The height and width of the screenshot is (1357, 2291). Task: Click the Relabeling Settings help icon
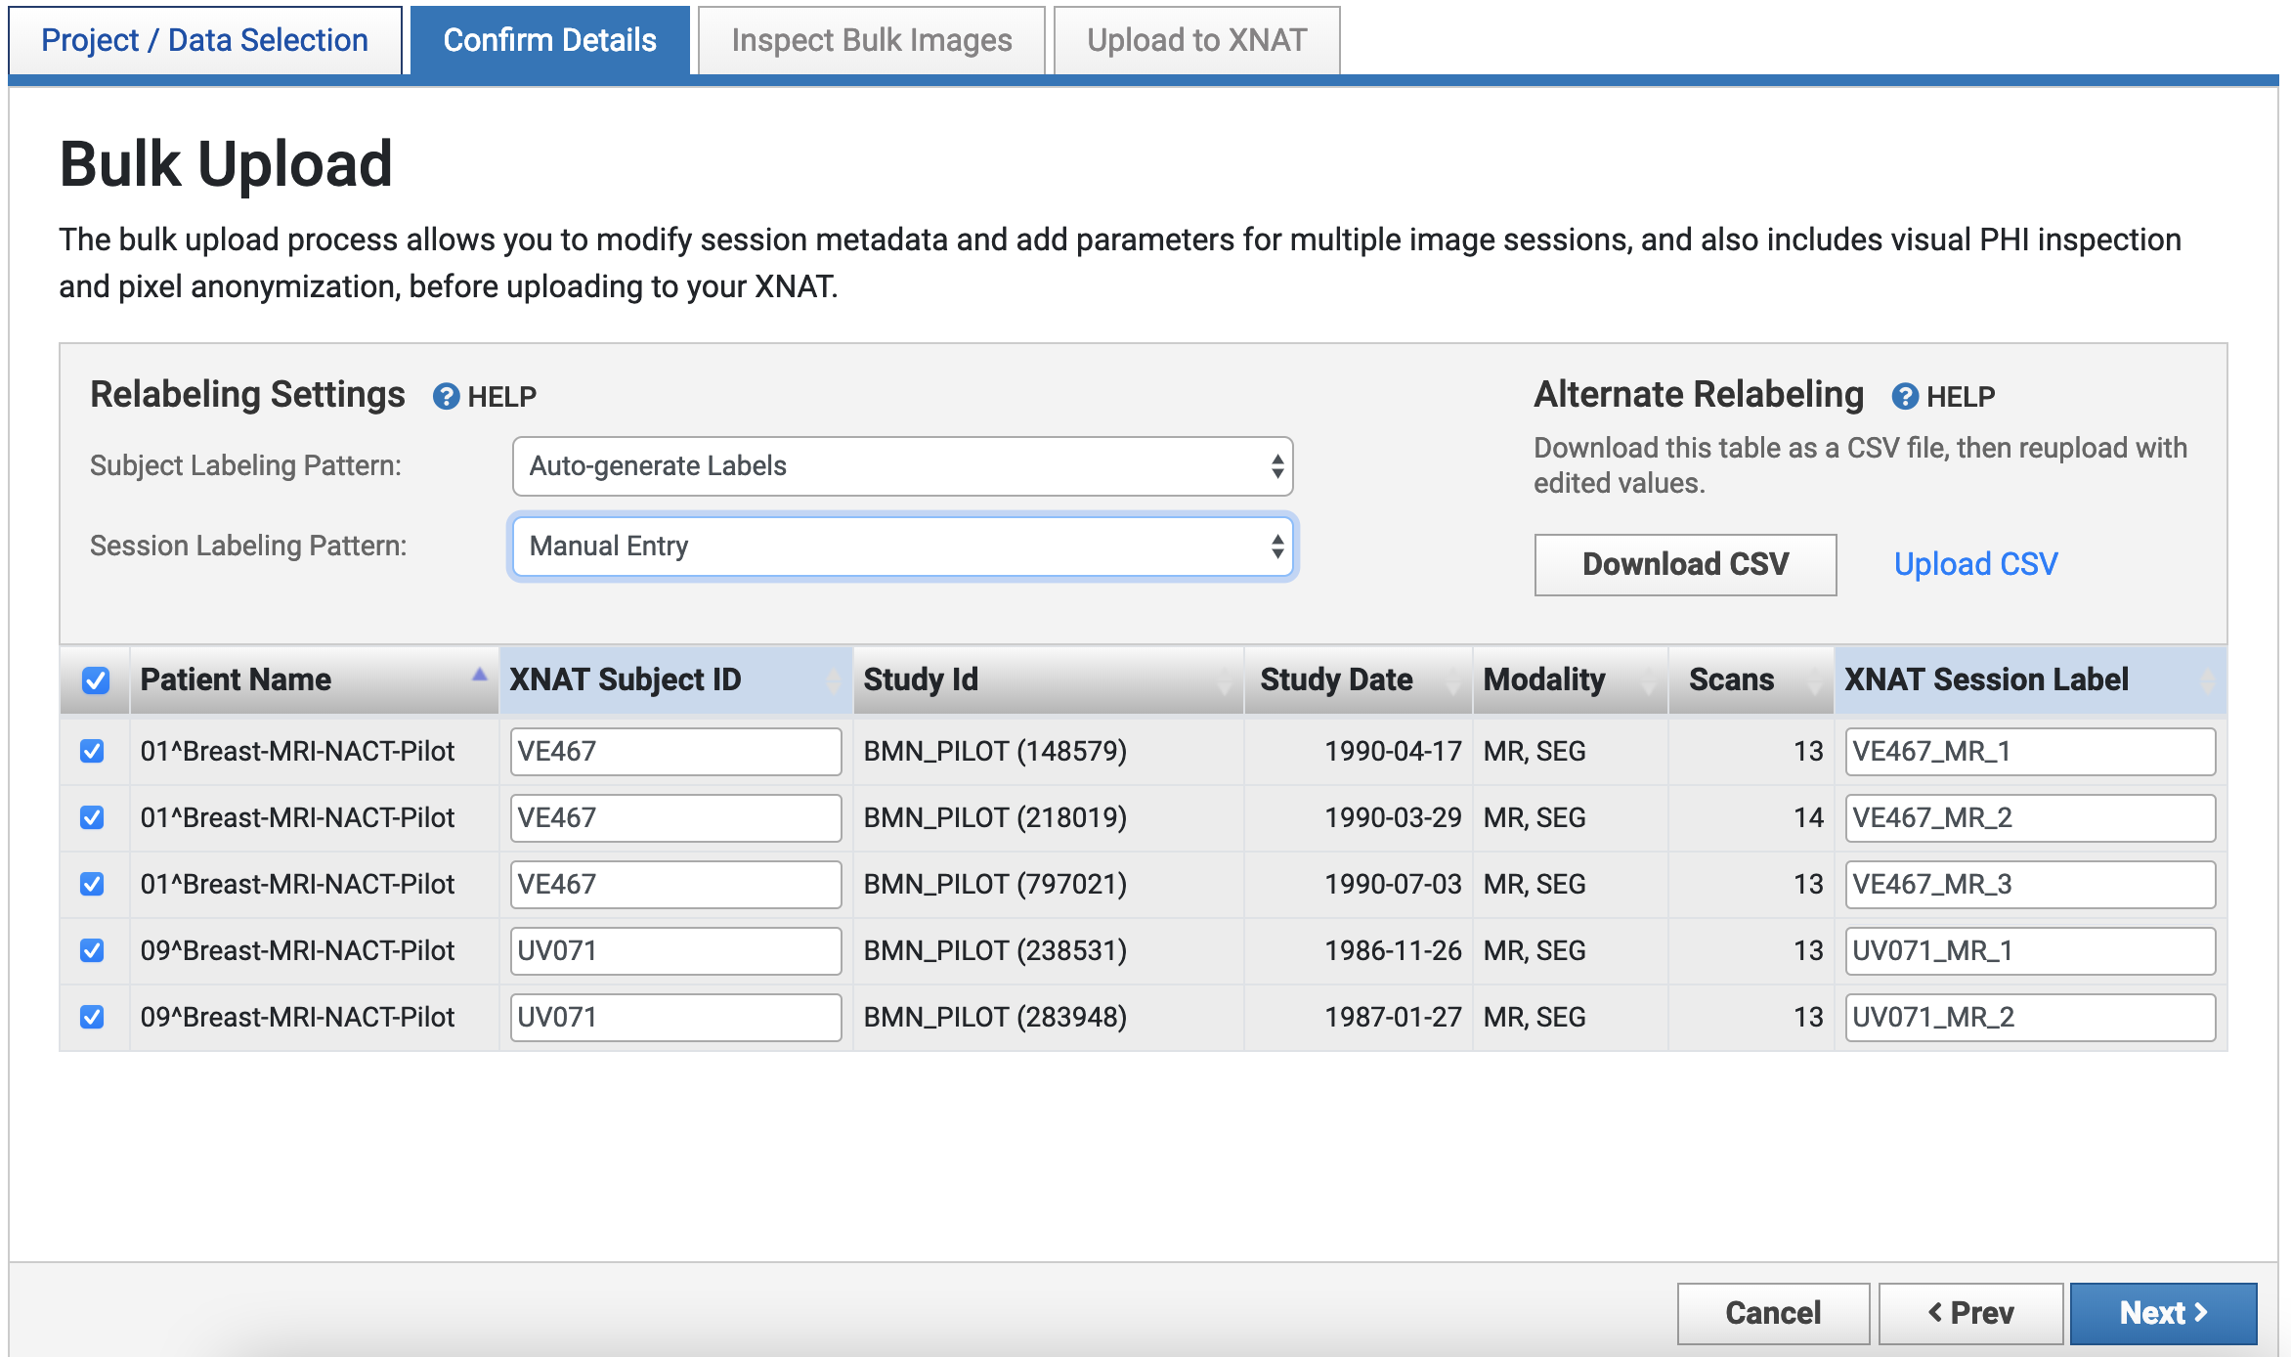click(446, 396)
